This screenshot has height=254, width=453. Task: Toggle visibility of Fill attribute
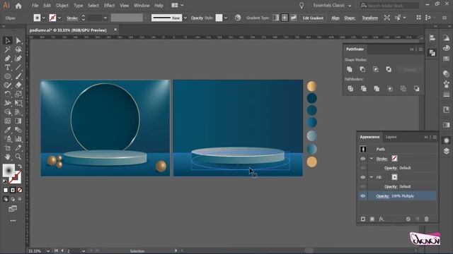pyautogui.click(x=363, y=177)
